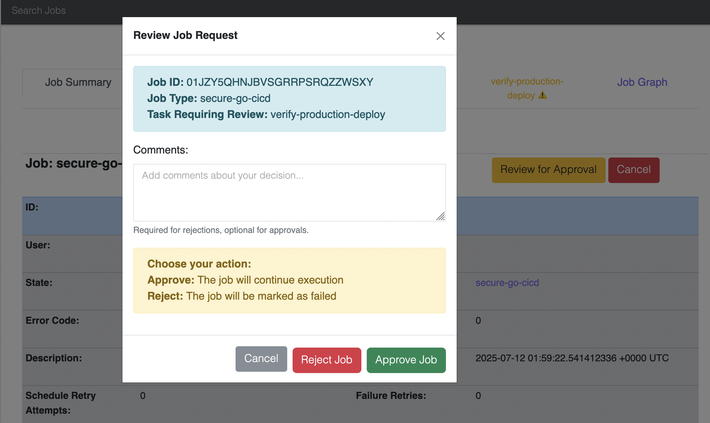The width and height of the screenshot is (710, 423).
Task: Click the Review Job Request title
Action: [185, 35]
